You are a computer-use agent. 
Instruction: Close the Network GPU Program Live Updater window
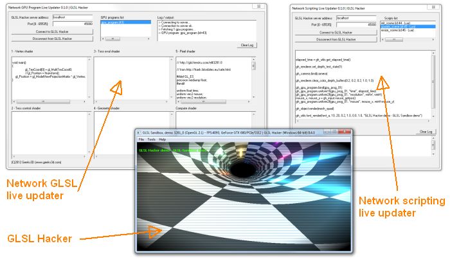(x=258, y=6)
